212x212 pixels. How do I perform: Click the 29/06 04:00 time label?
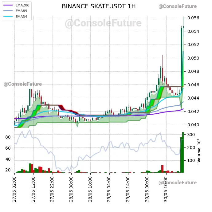click(109, 189)
